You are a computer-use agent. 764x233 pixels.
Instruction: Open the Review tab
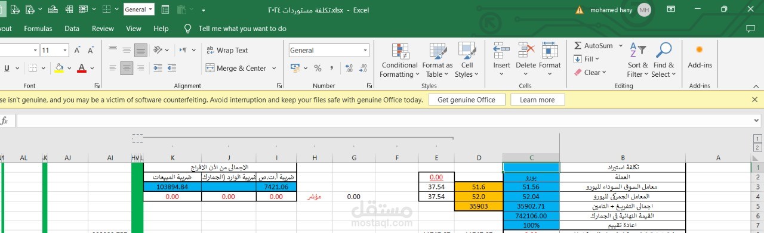click(103, 29)
